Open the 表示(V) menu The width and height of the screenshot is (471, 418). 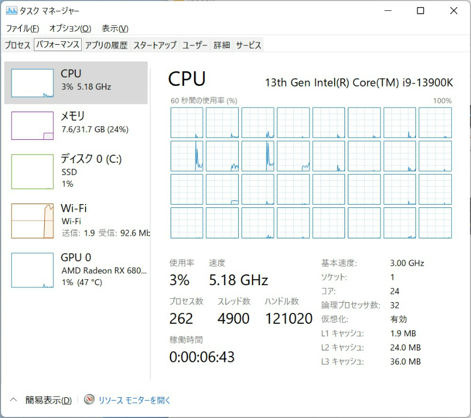click(115, 28)
